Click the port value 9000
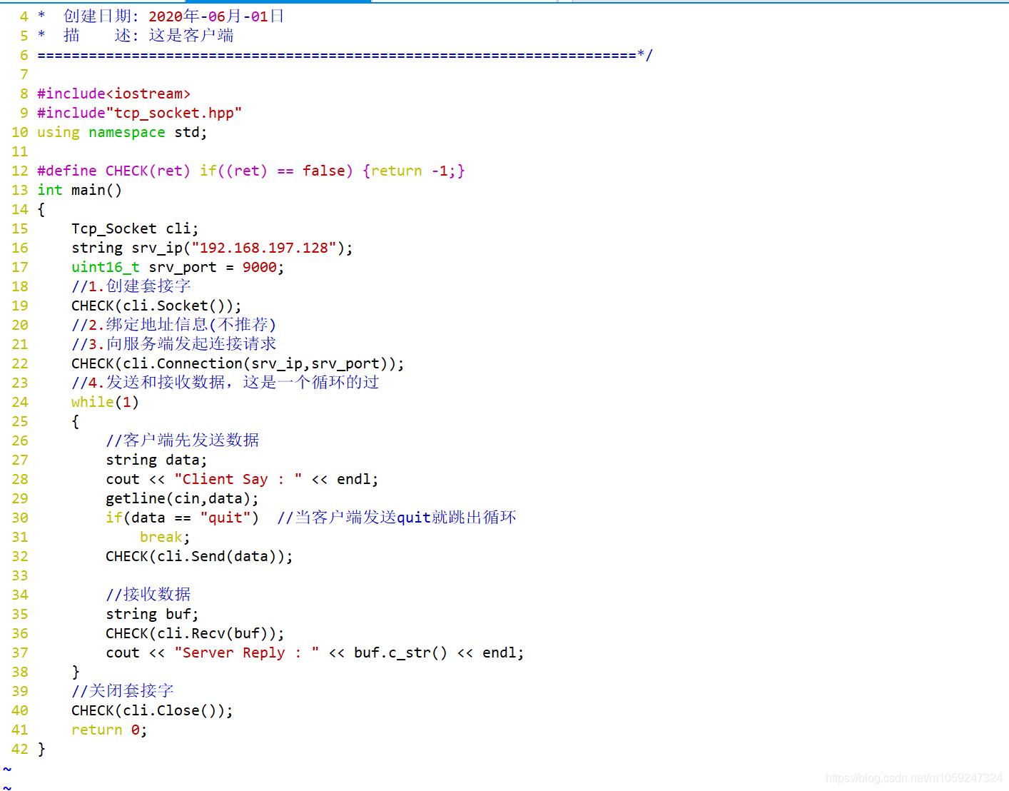This screenshot has height=791, width=1009. pos(260,267)
